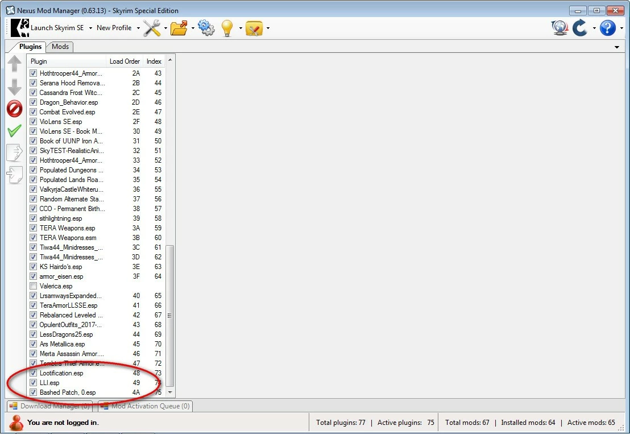Switch to the Mods tab
Screen dimensions: 630x434
60,47
